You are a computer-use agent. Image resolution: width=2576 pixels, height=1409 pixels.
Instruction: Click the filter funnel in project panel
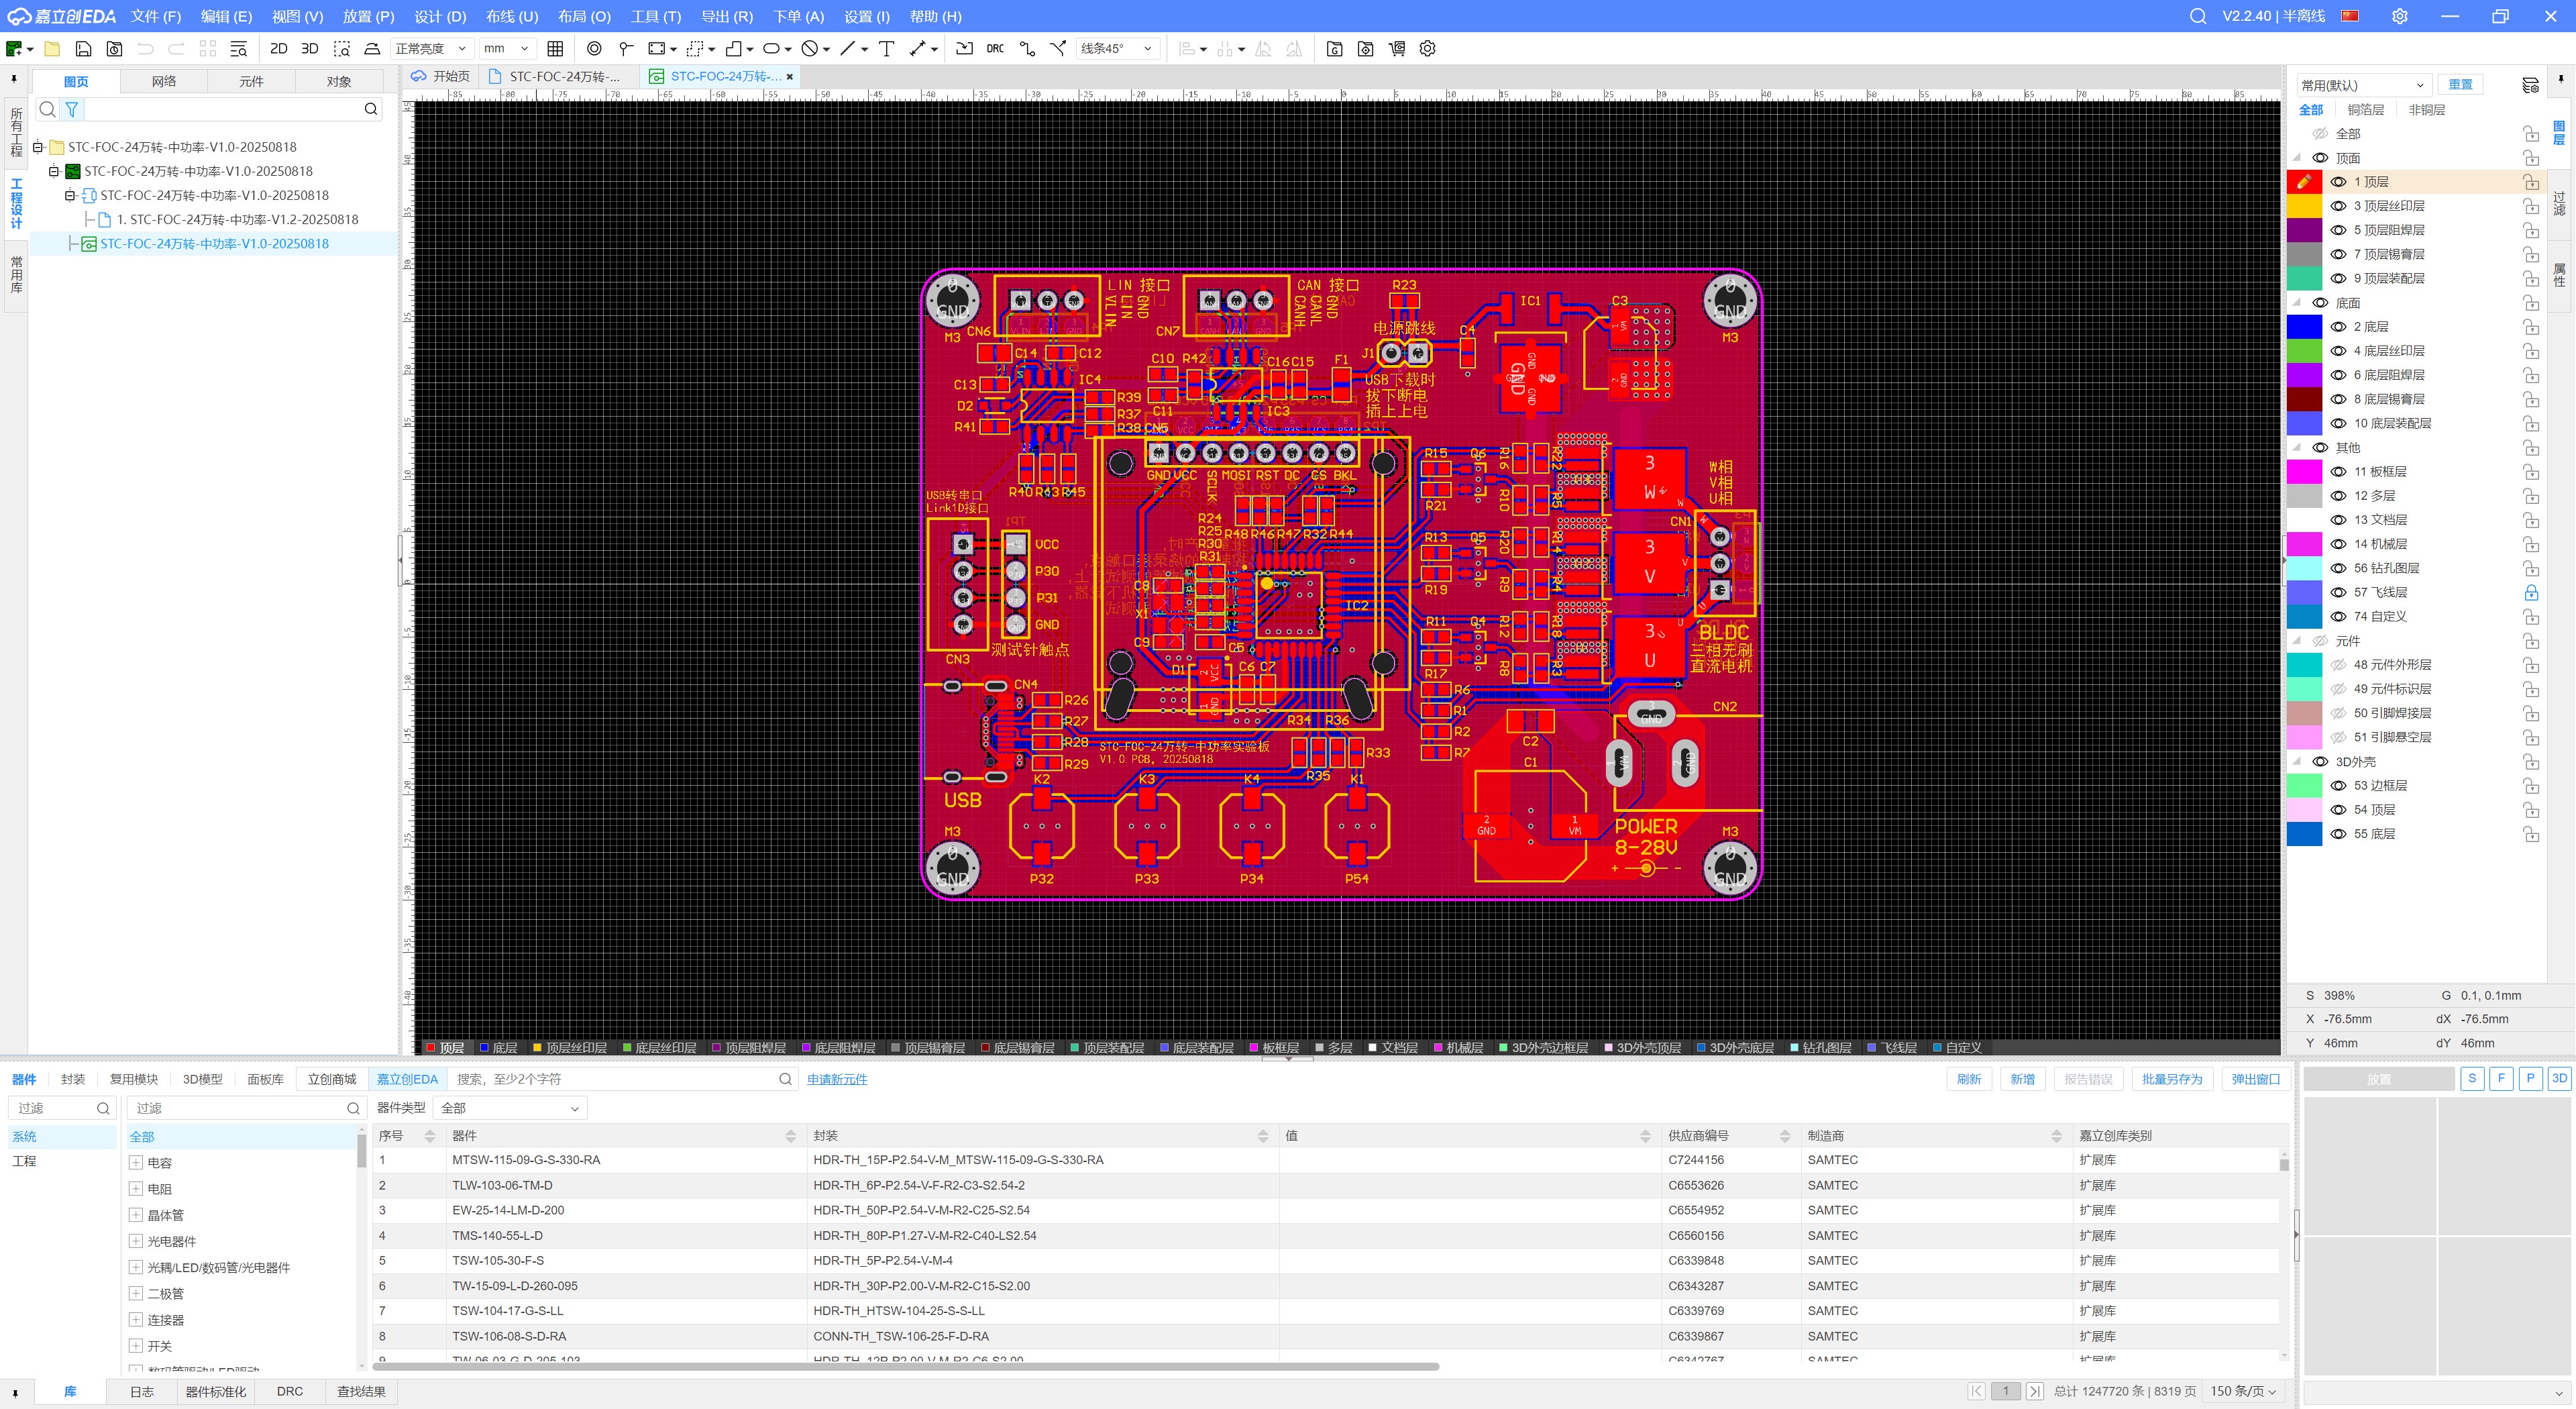(x=72, y=109)
